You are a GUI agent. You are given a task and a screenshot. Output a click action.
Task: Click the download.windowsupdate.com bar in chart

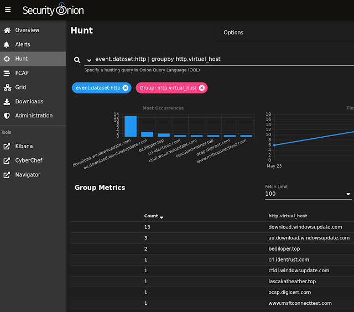pyautogui.click(x=131, y=127)
